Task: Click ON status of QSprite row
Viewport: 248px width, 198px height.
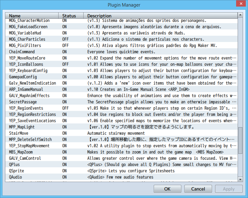Action: 65,171
